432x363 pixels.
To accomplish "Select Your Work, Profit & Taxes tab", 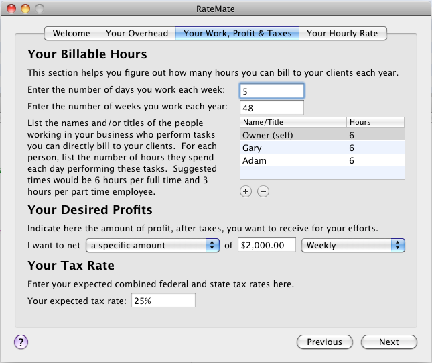I will 237,33.
